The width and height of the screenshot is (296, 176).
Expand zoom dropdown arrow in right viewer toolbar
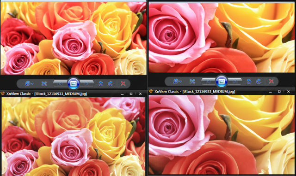180,82
